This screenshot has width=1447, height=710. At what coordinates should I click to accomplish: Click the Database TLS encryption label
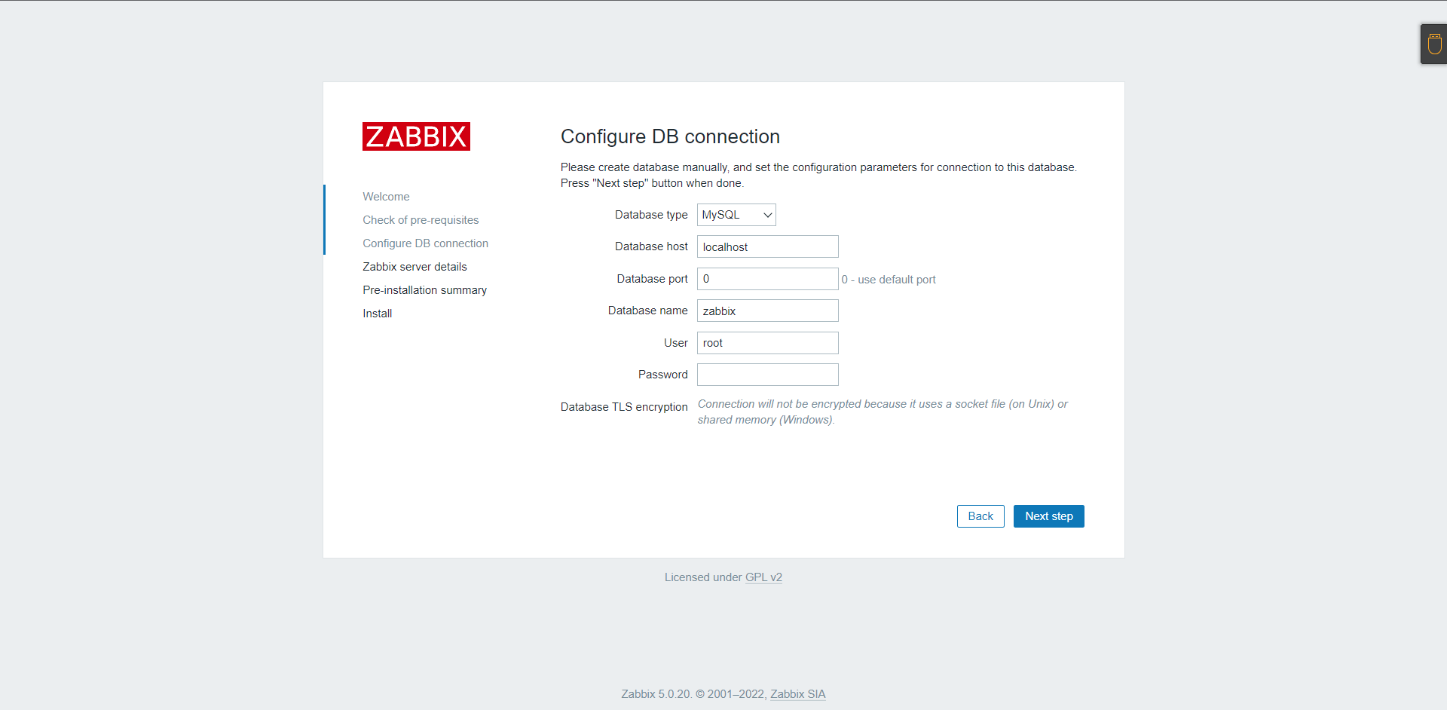point(624,407)
